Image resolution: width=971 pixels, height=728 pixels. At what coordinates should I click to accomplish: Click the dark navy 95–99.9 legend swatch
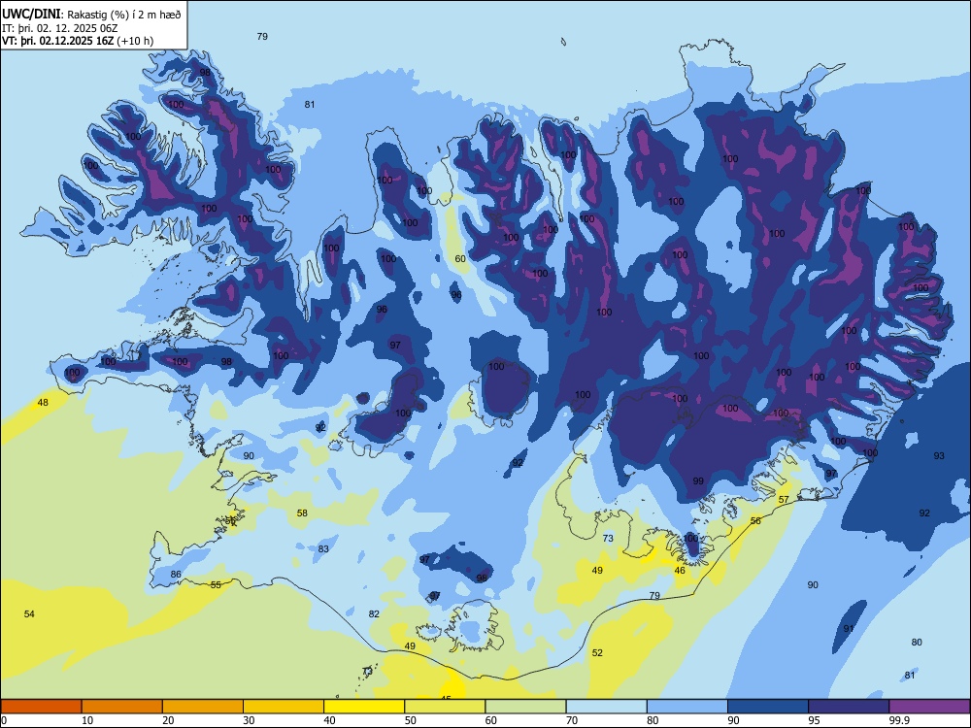click(849, 707)
